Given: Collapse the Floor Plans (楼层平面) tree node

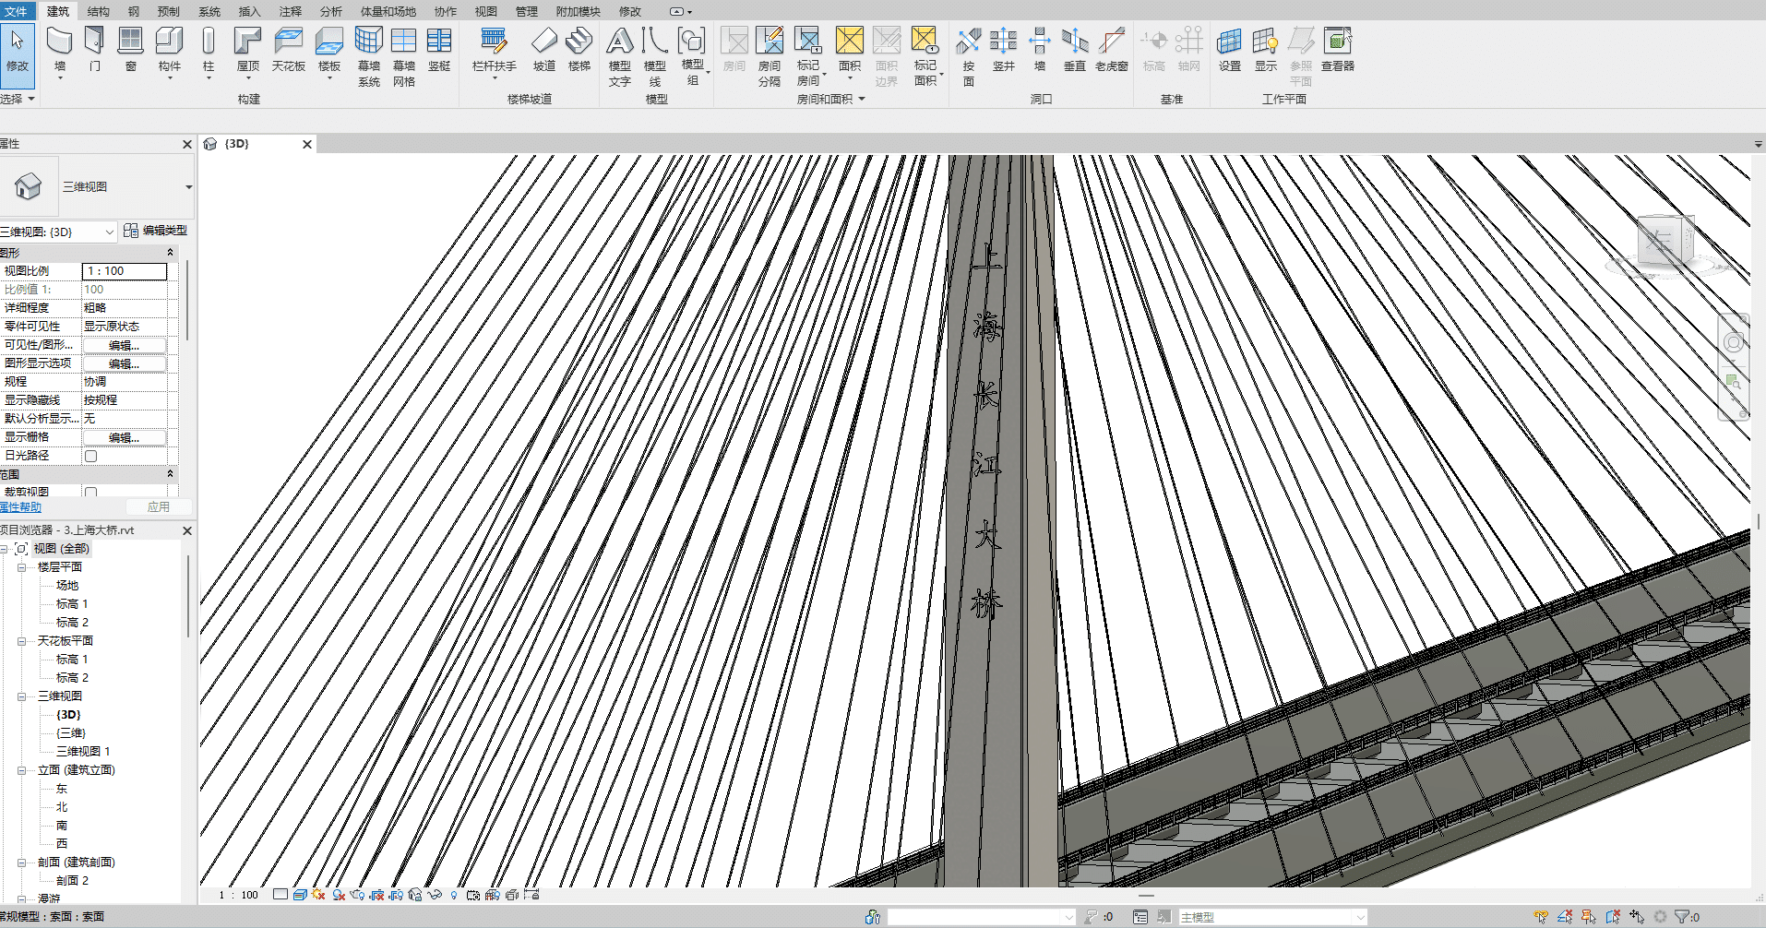Looking at the screenshot, I should (x=21, y=567).
